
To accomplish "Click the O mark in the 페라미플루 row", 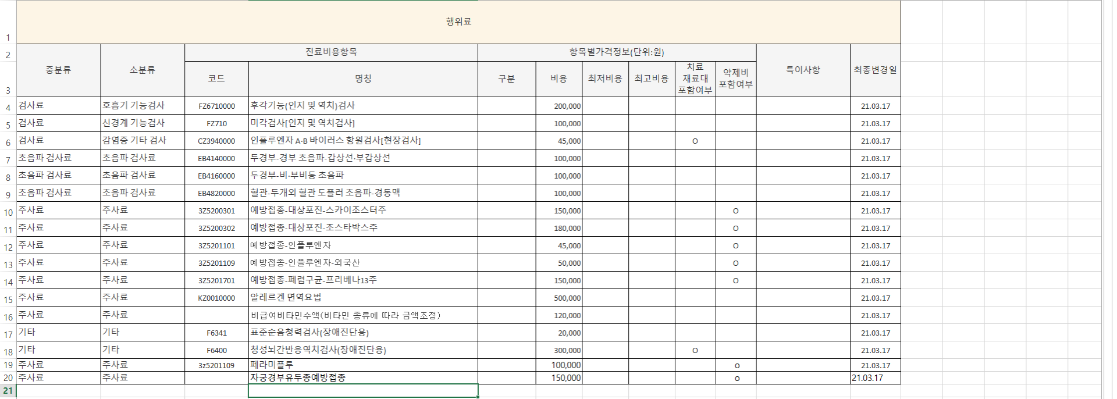I will click(737, 366).
